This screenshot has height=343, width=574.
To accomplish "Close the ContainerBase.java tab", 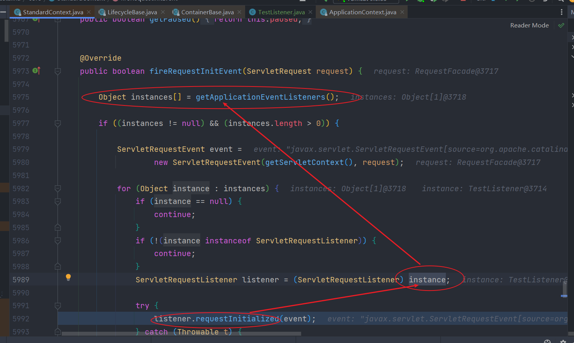I will click(x=240, y=12).
